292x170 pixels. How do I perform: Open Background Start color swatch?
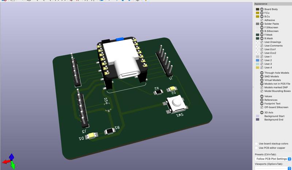tap(258, 116)
